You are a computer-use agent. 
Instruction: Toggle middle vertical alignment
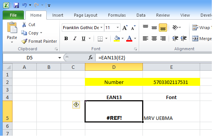[x=154, y=28]
